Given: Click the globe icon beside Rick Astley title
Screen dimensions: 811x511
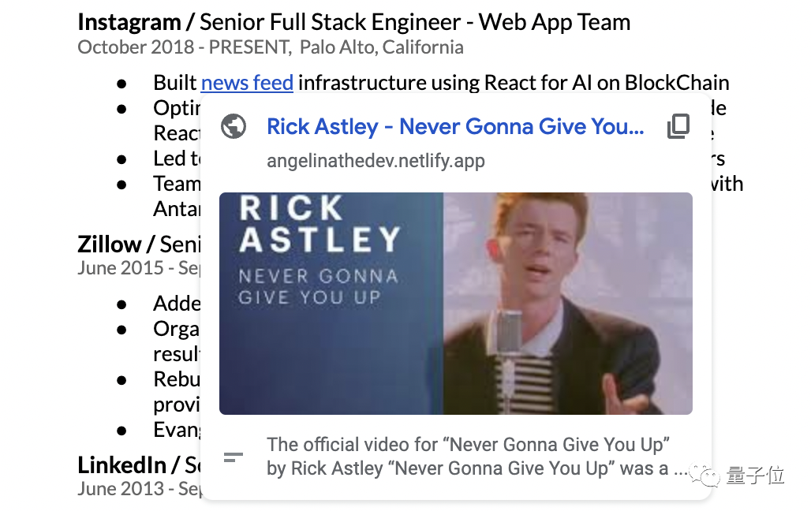Looking at the screenshot, I should point(234,126).
